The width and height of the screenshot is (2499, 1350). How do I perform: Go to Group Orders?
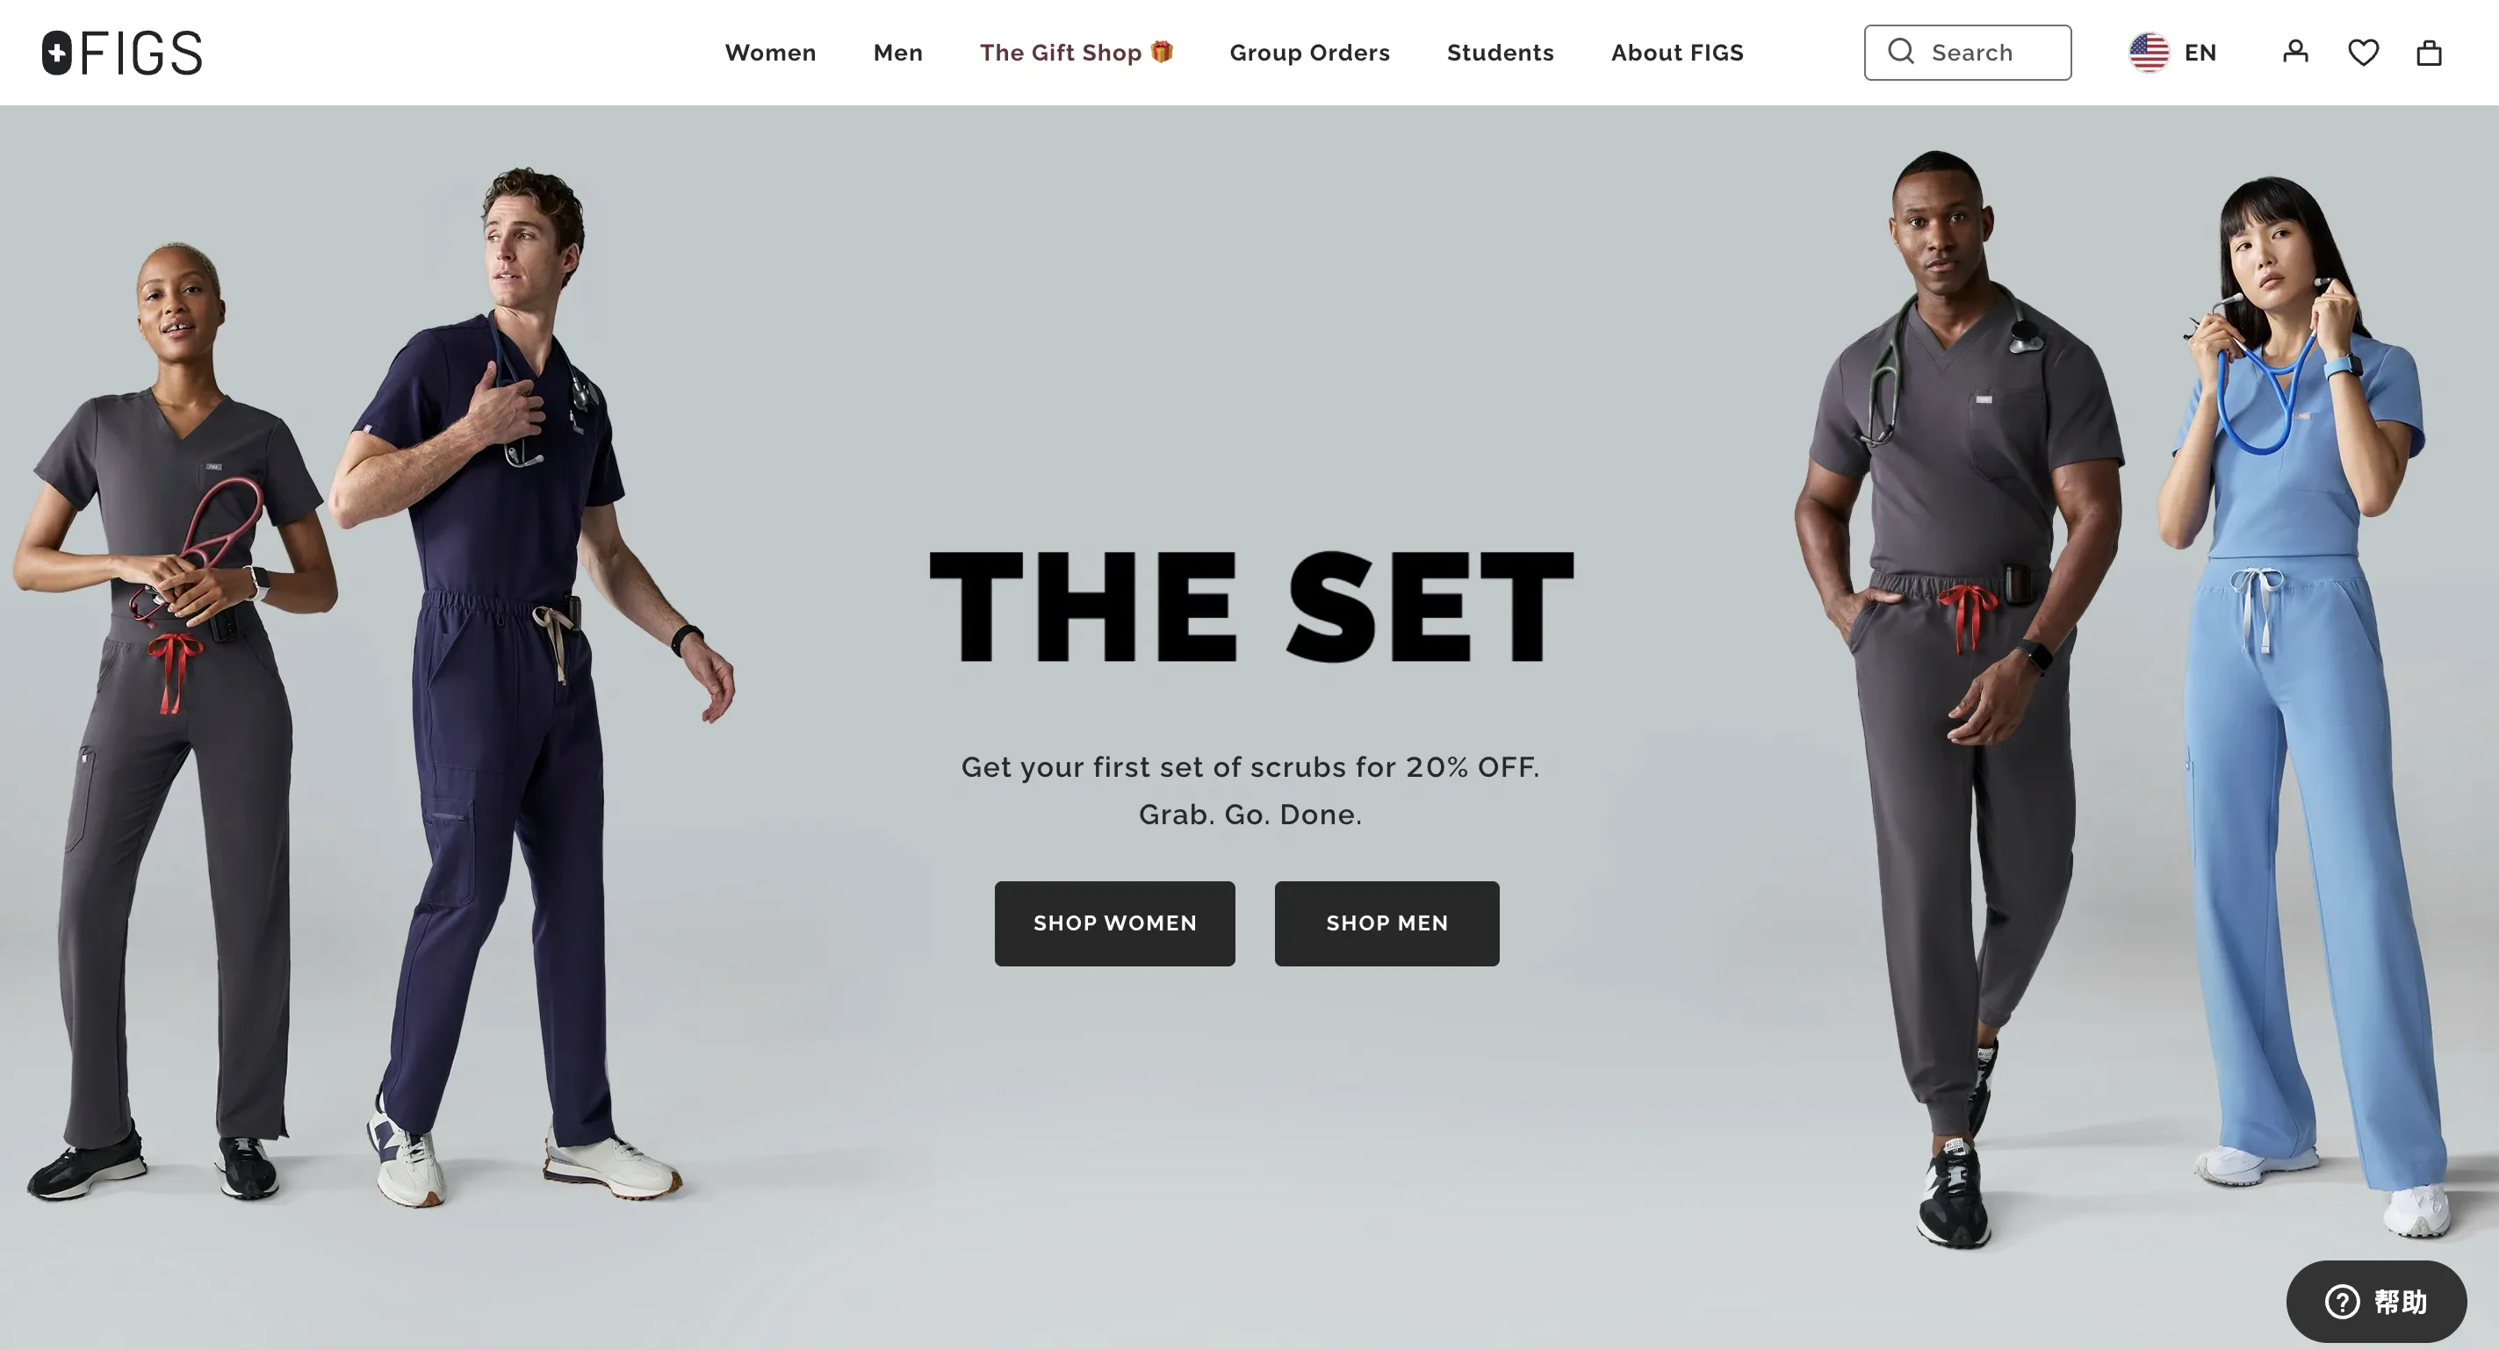pos(1309,53)
